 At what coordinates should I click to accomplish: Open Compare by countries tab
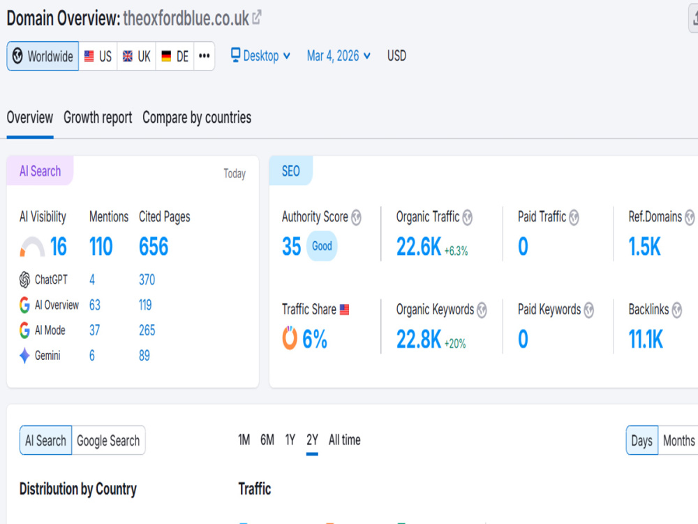tap(197, 117)
